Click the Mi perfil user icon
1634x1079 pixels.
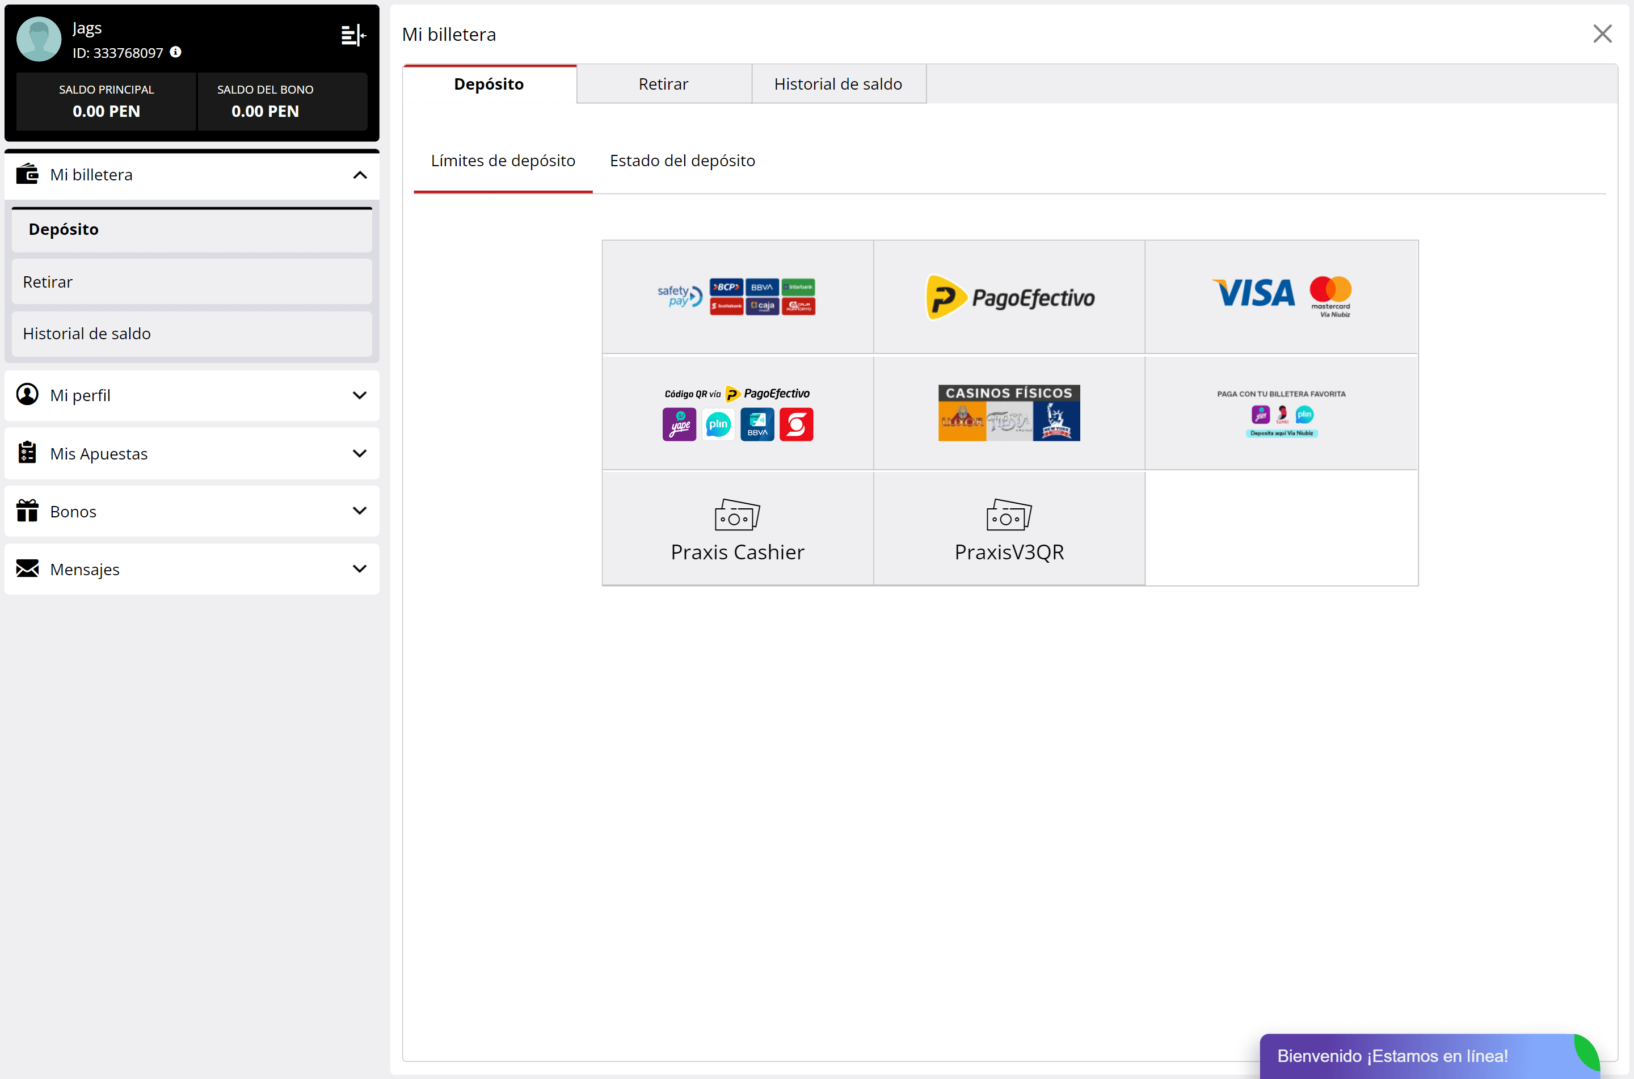(x=28, y=394)
